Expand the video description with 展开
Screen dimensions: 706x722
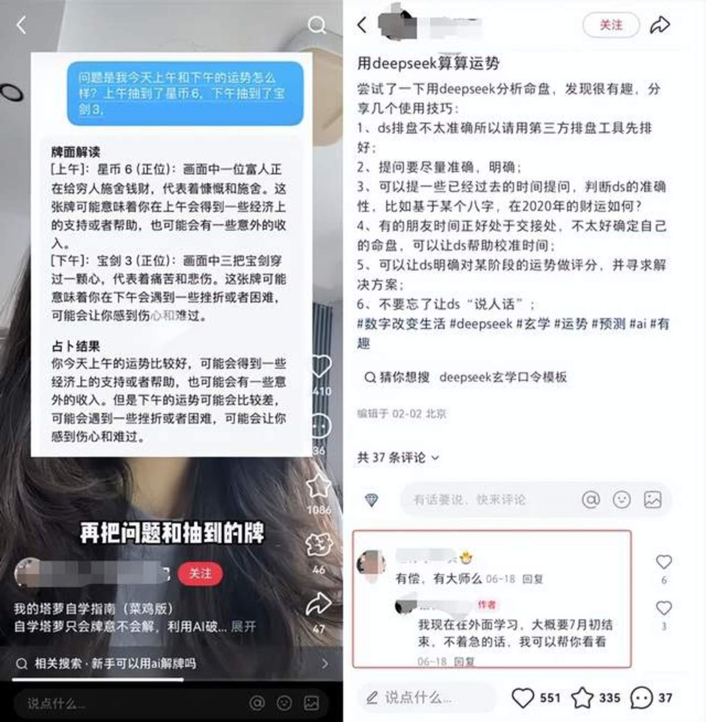(243, 627)
